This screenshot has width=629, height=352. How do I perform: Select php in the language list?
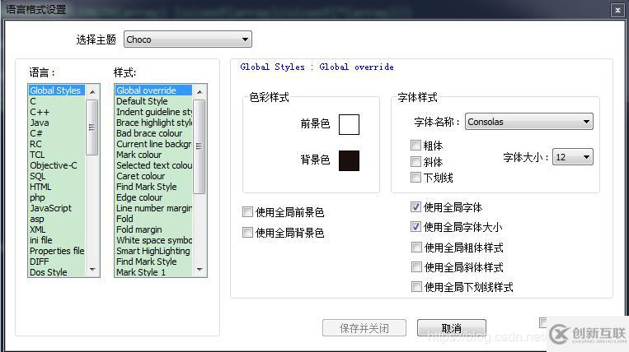point(57,197)
